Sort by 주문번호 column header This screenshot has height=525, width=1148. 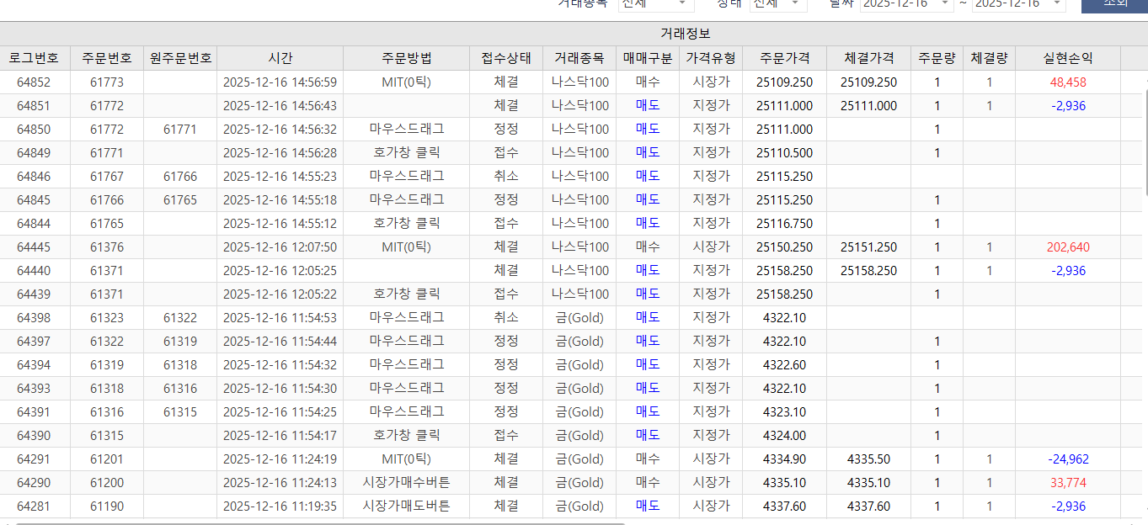[x=107, y=58]
